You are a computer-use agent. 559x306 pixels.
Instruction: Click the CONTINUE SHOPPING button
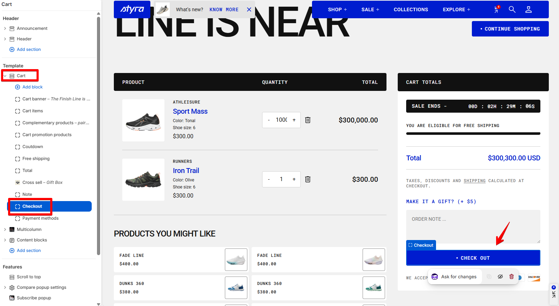tap(510, 29)
